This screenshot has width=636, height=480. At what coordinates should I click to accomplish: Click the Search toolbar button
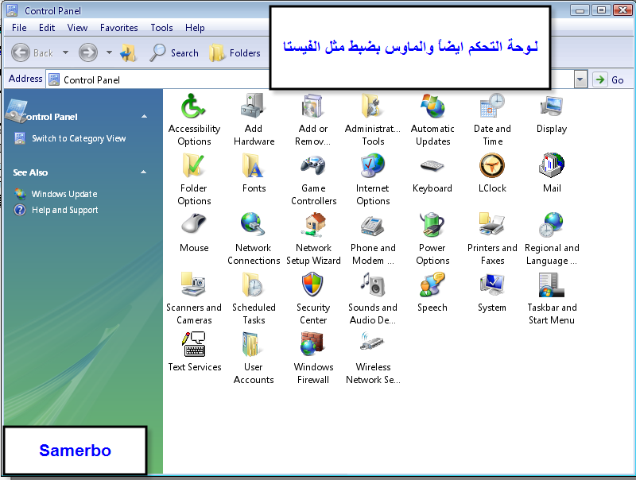tap(174, 52)
